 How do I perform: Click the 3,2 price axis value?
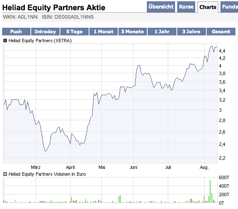pos(222,100)
